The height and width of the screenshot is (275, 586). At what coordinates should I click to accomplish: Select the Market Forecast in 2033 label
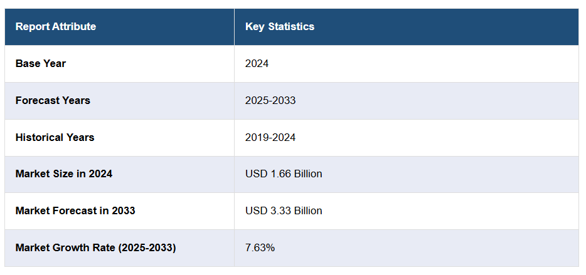tap(75, 210)
